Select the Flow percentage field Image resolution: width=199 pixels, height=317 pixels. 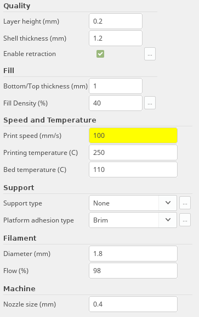point(133,270)
